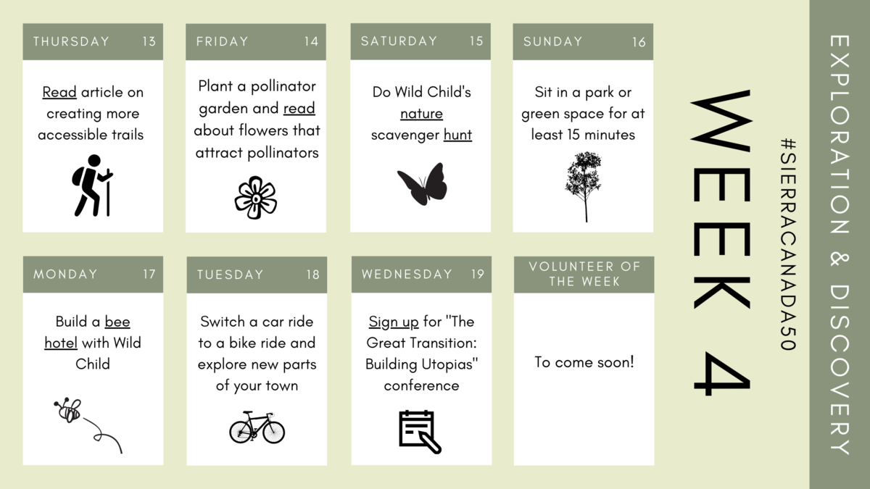Select the Volunteer of the Week header
870x489 pixels.
click(584, 274)
